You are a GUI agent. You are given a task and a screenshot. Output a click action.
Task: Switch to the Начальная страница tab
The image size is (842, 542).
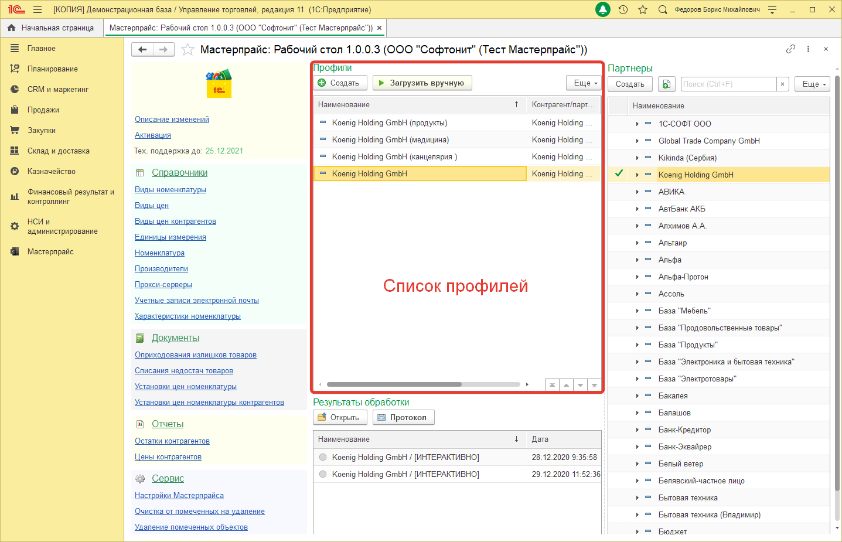pyautogui.click(x=52, y=27)
